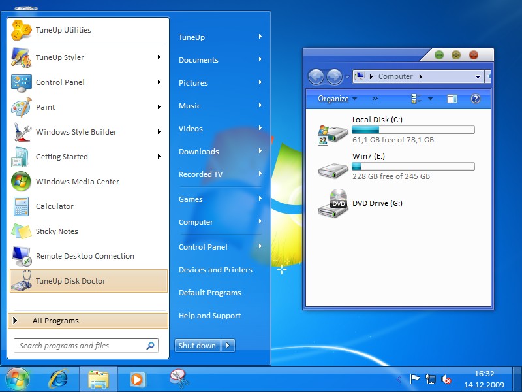The width and height of the screenshot is (522, 392).
Task: Click Local Disk (C:) usage bar
Action: pyautogui.click(x=413, y=129)
